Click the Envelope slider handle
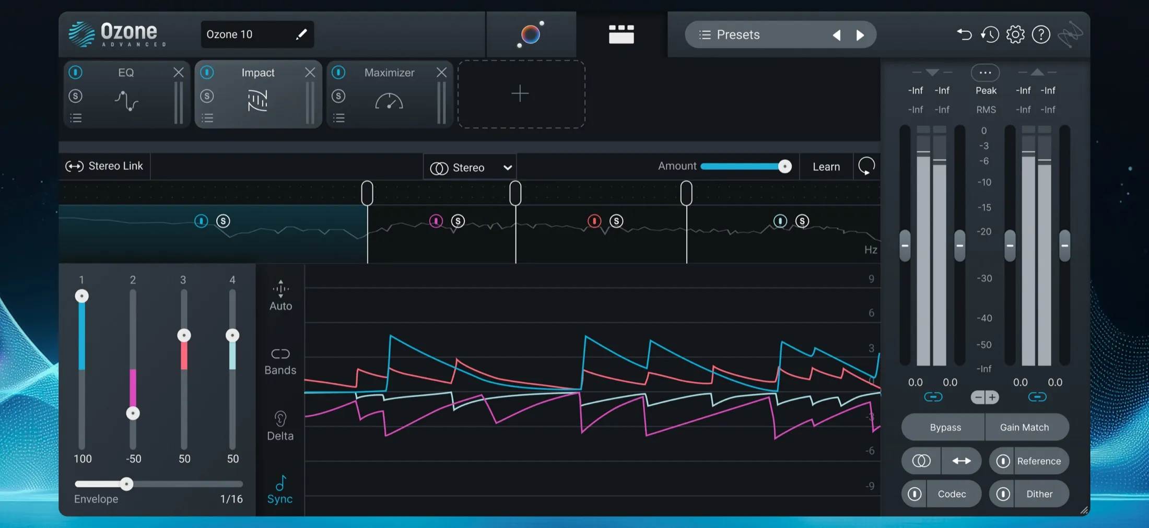The image size is (1149, 528). coord(126,484)
